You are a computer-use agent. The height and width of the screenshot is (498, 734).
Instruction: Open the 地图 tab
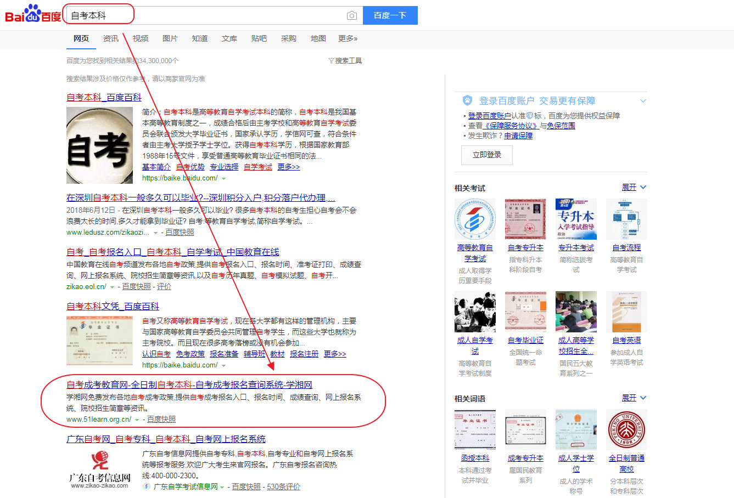coord(318,38)
